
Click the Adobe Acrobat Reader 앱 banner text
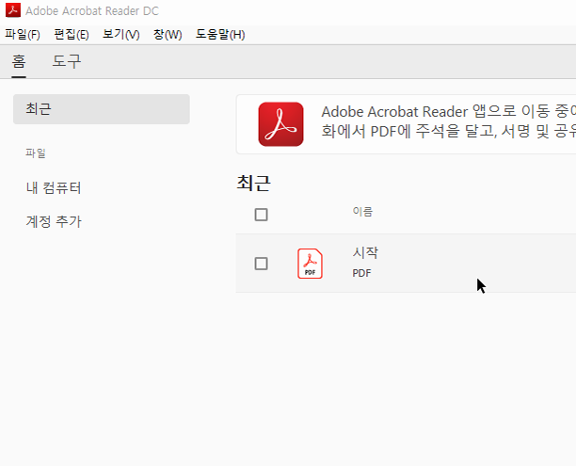[449, 121]
